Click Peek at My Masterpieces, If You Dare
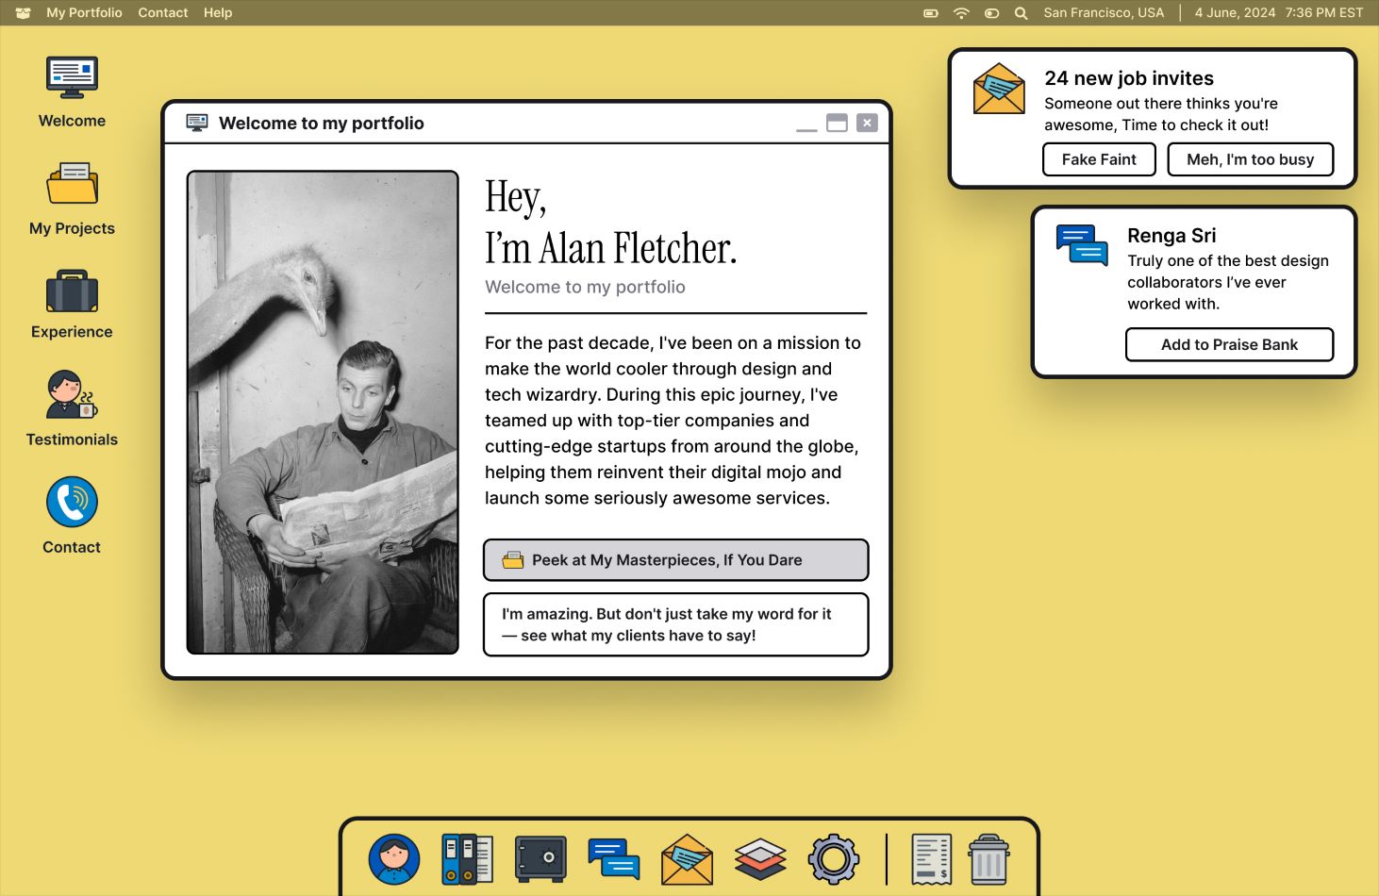 pyautogui.click(x=675, y=559)
